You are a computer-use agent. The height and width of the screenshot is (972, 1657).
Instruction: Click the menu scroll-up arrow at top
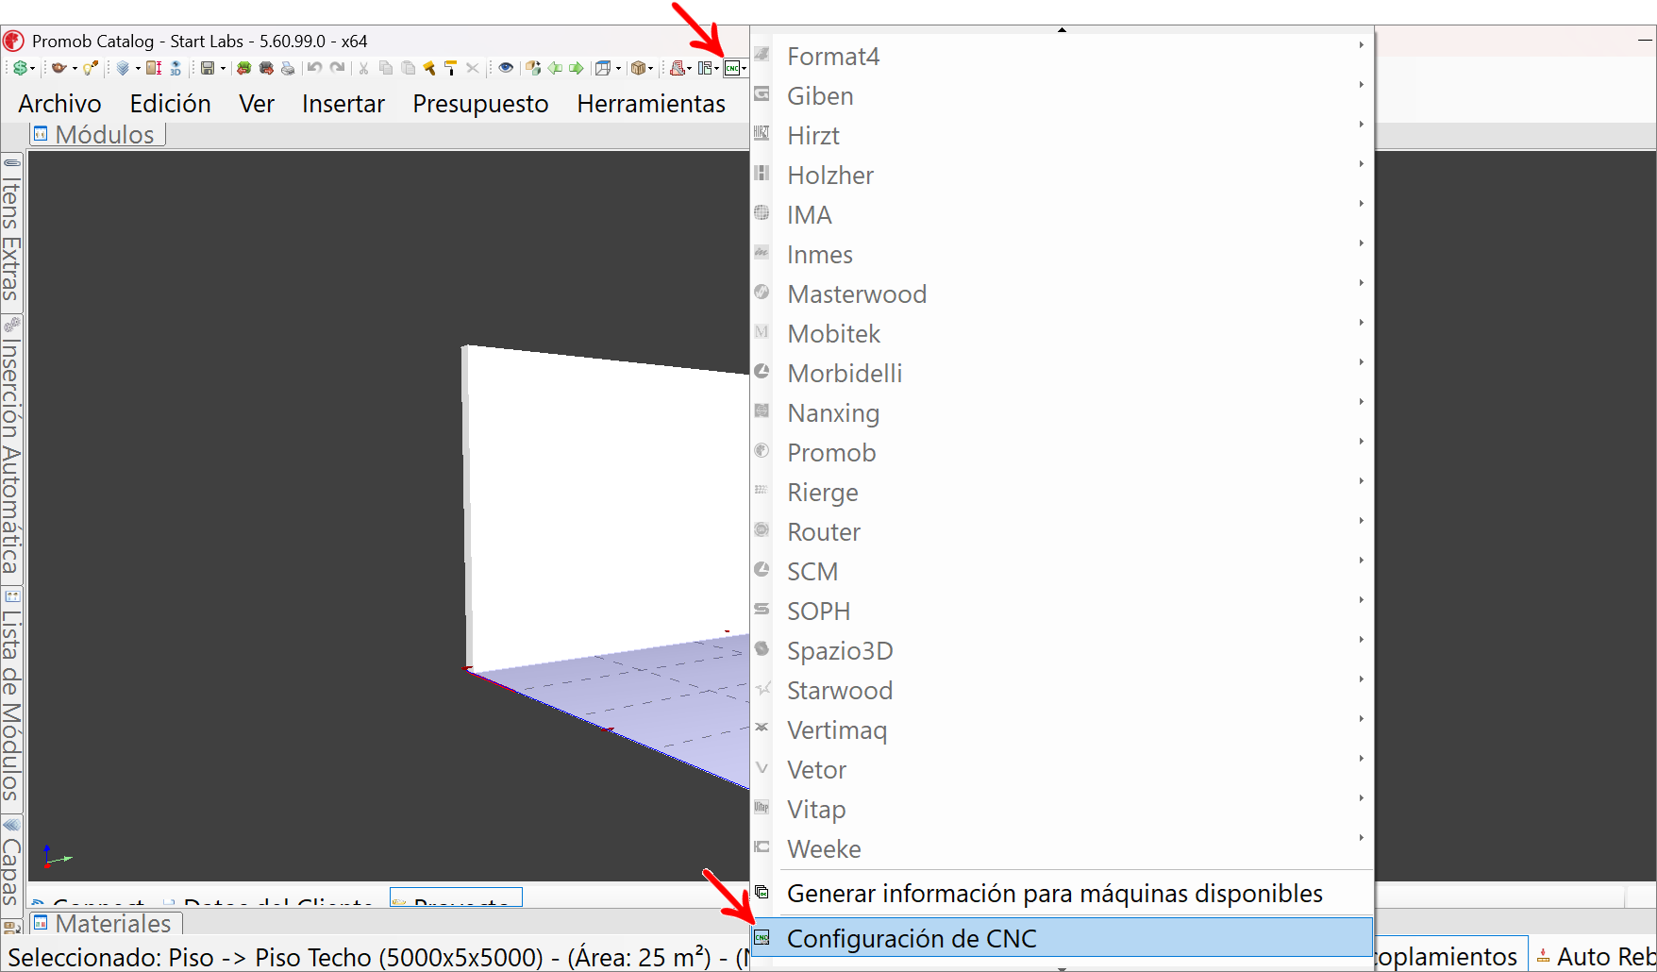click(x=1062, y=30)
